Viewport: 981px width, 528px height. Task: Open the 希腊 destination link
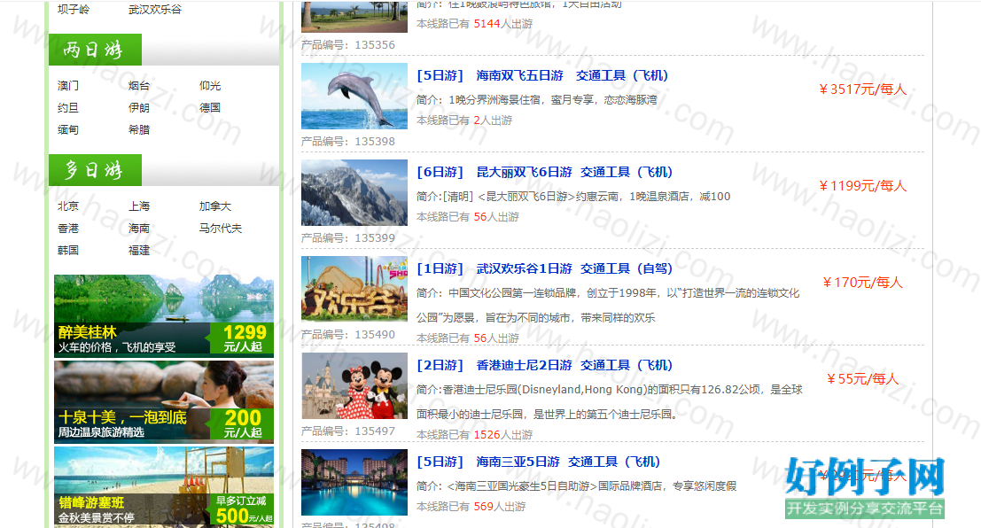pos(139,129)
